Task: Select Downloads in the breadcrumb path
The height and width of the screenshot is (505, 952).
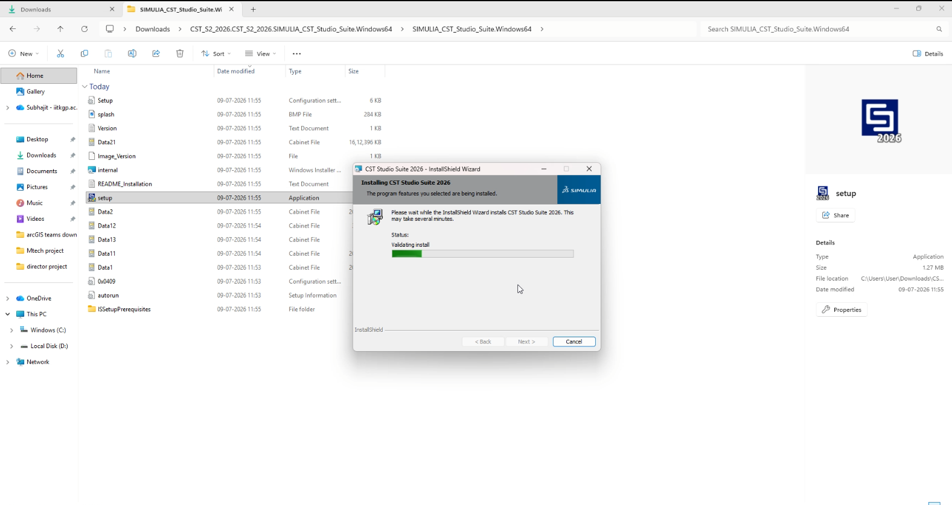Action: click(153, 29)
